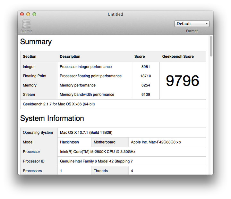231x199 pixels.
Task: Click Memory performance description
Action: [78, 85]
